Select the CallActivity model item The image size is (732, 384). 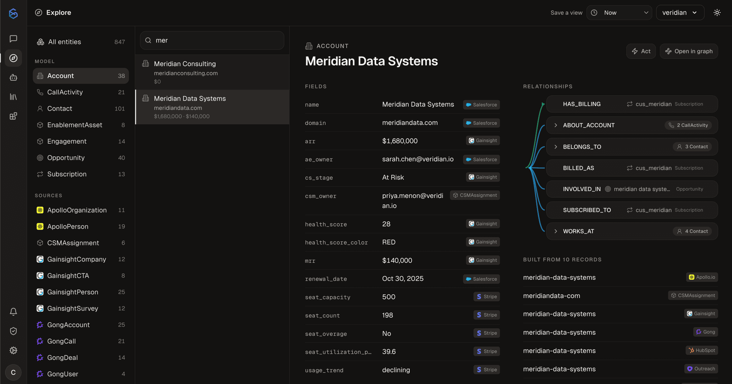click(x=81, y=92)
